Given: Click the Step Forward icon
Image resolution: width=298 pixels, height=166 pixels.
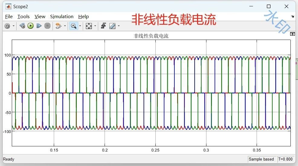Looking at the screenshot, I should click(39, 26).
